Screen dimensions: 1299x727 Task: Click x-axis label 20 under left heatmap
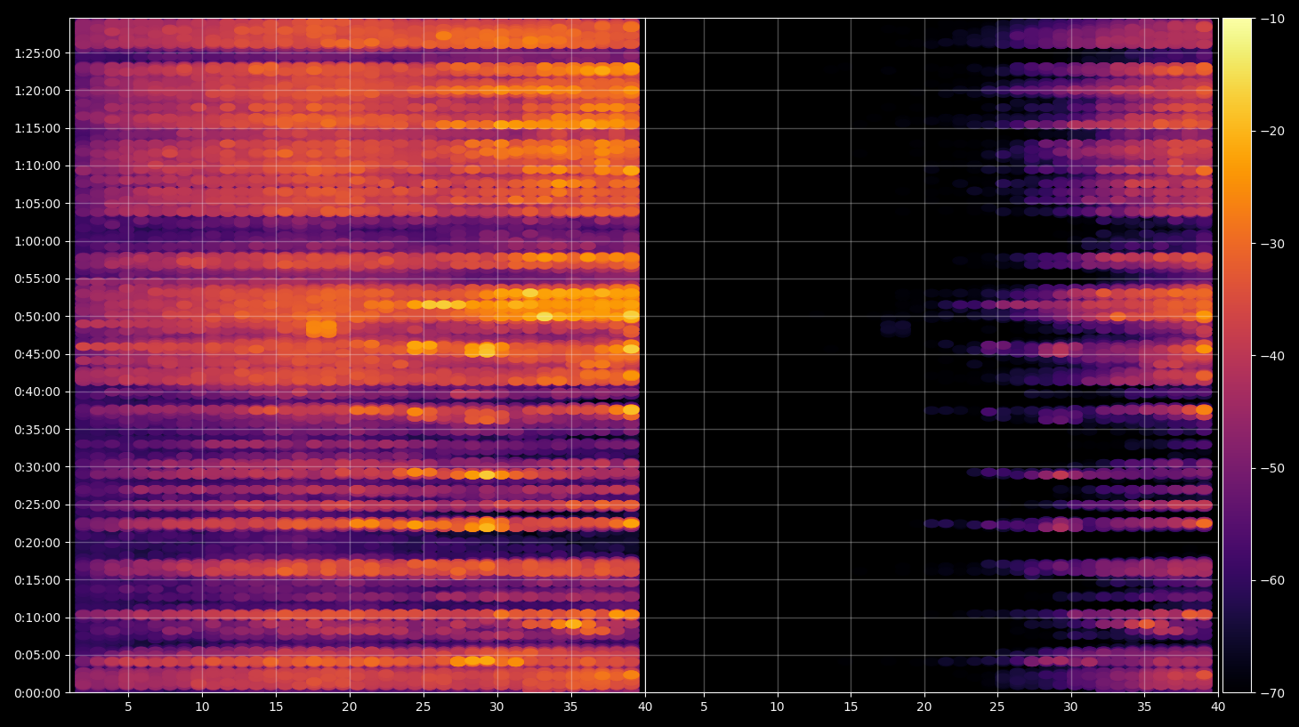(x=350, y=707)
